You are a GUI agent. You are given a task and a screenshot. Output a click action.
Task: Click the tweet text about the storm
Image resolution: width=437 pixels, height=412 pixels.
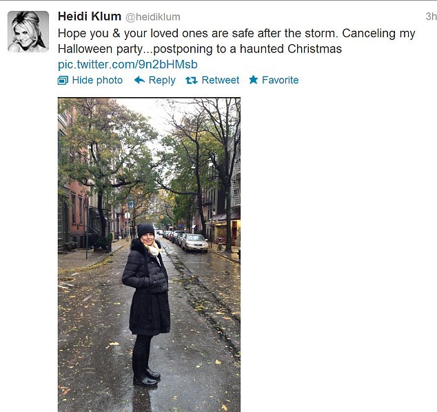[x=236, y=41]
